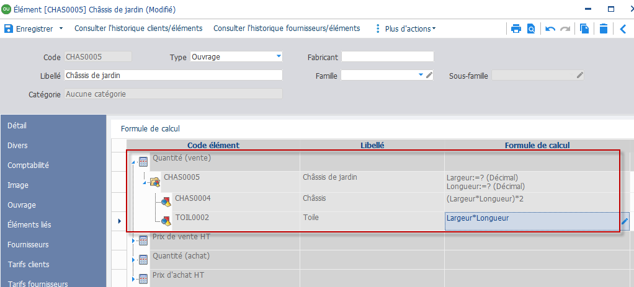Expand the Quantité (achat) node
Screen dimensions: 634x287
click(x=133, y=260)
